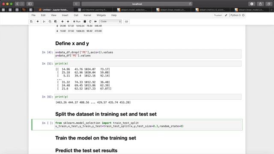Click the train_test_split code cell
This screenshot has height=154, width=274.
(148, 124)
